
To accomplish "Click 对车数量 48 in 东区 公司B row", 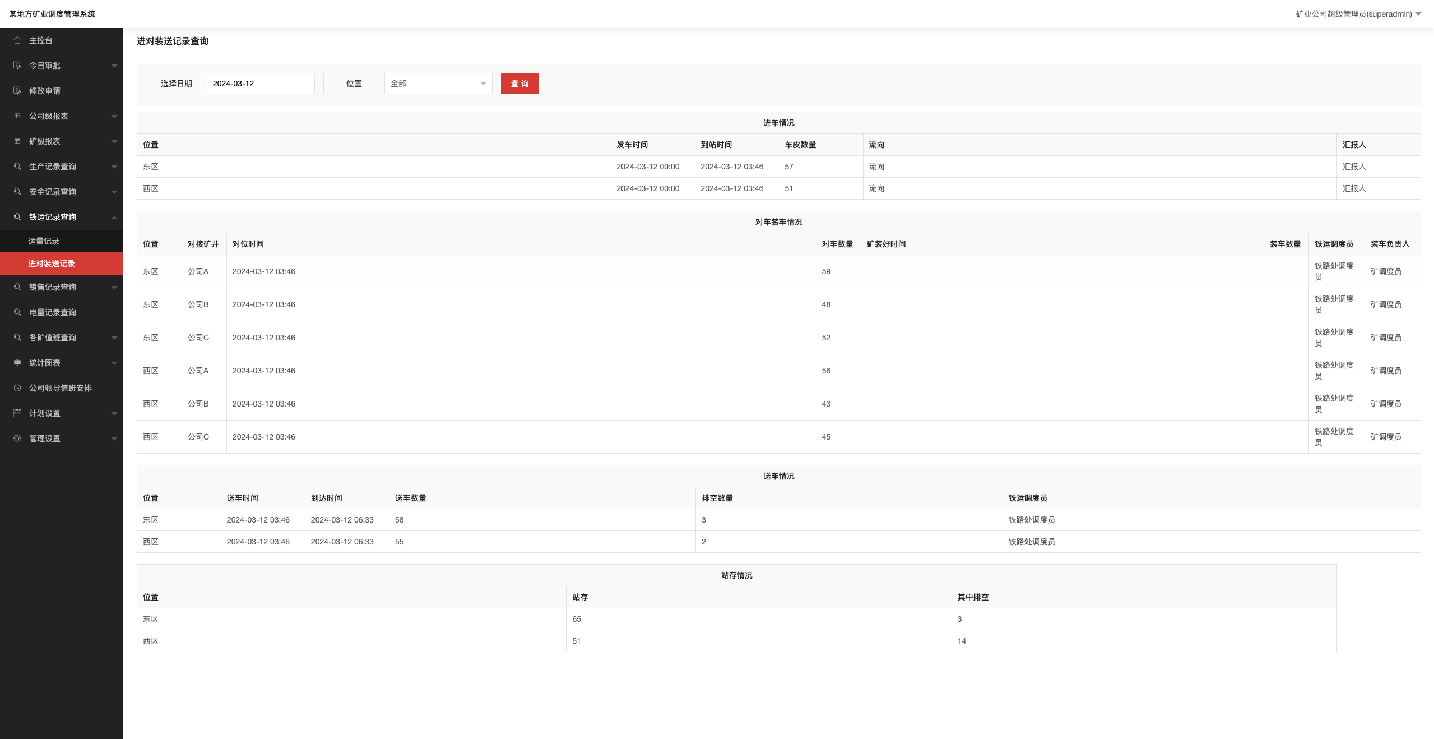I will click(x=826, y=304).
